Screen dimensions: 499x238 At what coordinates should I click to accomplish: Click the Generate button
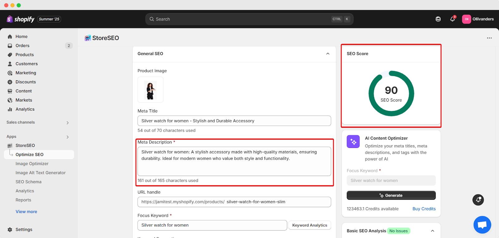pos(391,195)
